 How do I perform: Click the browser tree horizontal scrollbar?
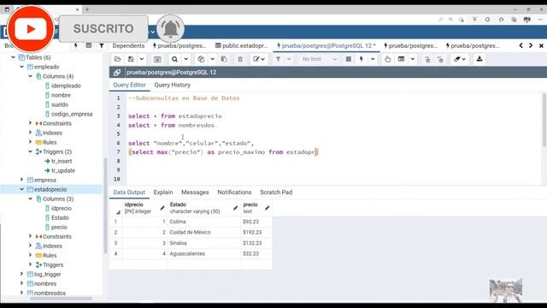[61, 299]
